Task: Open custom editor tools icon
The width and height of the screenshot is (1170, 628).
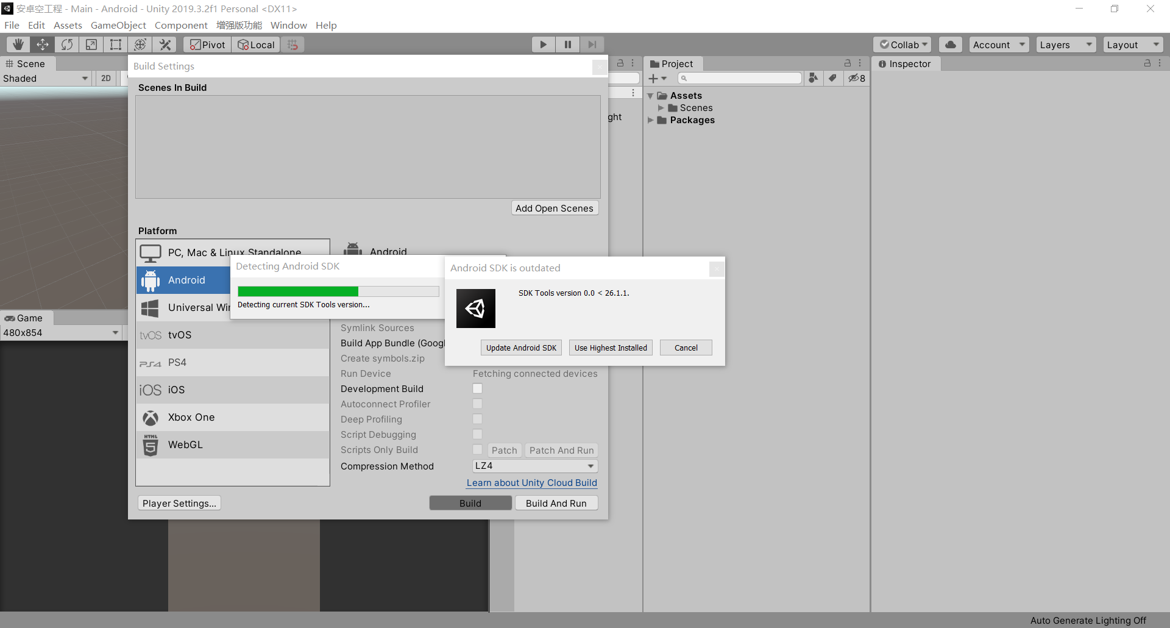Action: (165, 45)
